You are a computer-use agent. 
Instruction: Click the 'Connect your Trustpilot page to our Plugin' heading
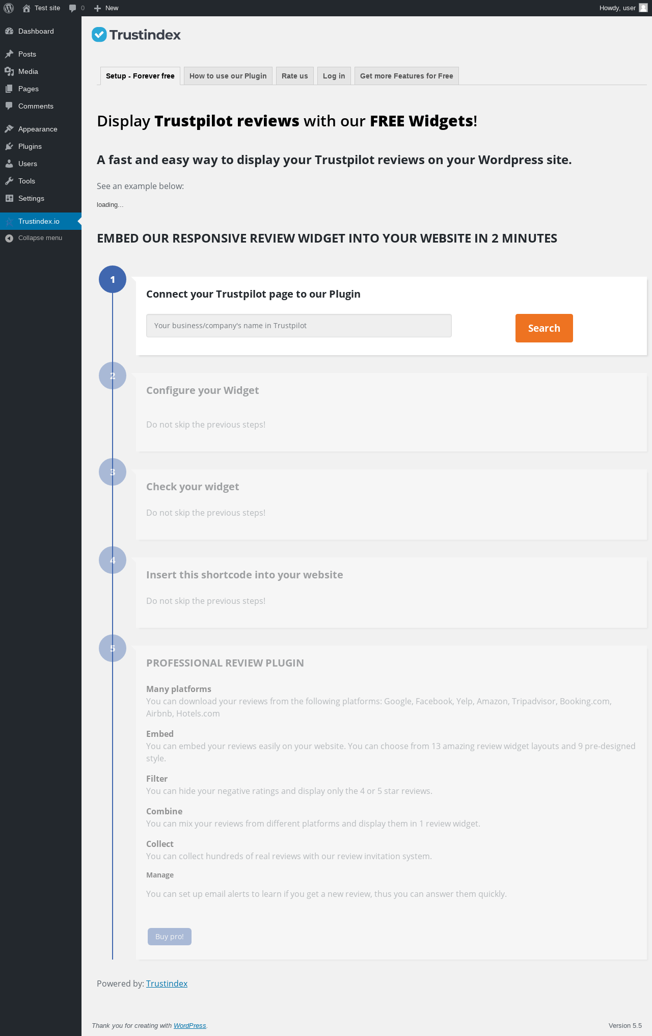tap(253, 294)
